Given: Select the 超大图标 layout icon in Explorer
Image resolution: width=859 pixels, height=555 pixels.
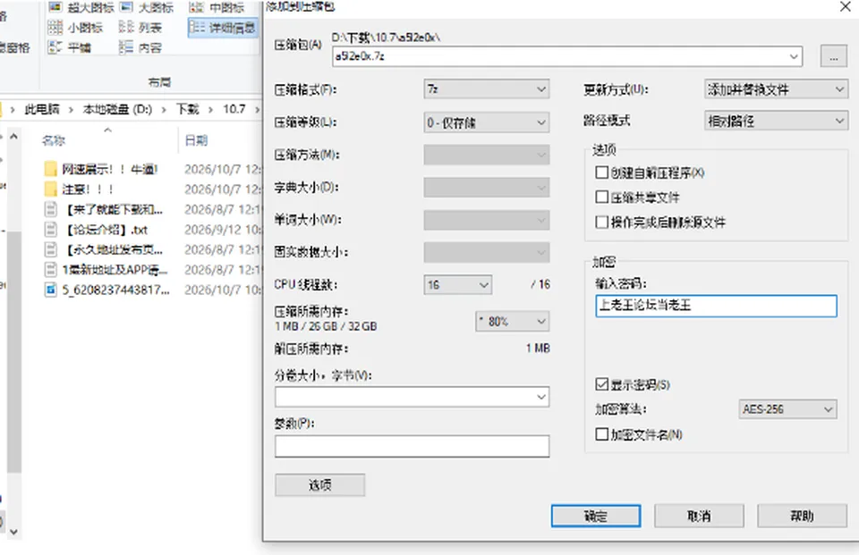Looking at the screenshot, I should pos(55,6).
